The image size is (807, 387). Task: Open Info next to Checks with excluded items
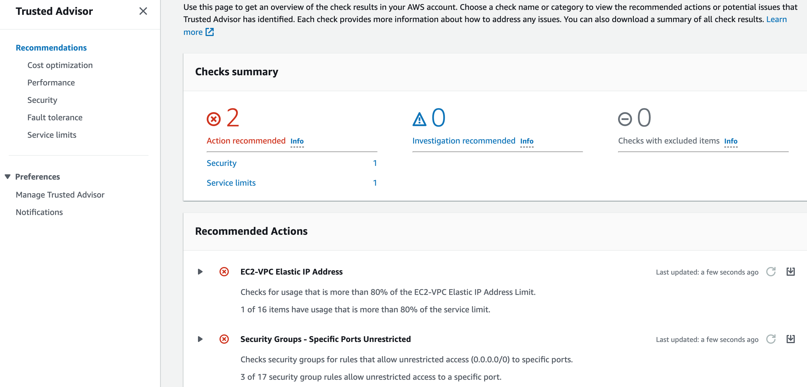click(x=730, y=141)
